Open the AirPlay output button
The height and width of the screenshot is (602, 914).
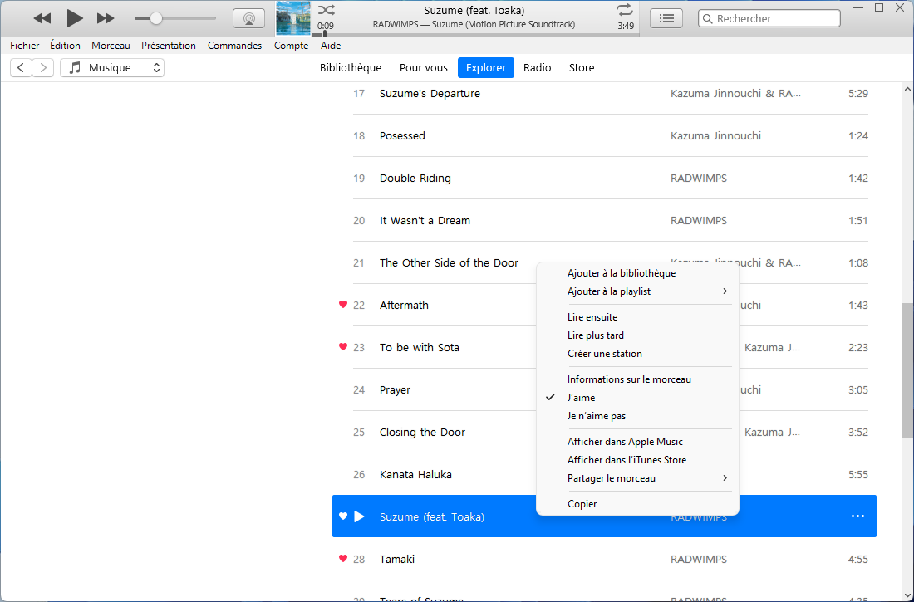(249, 18)
